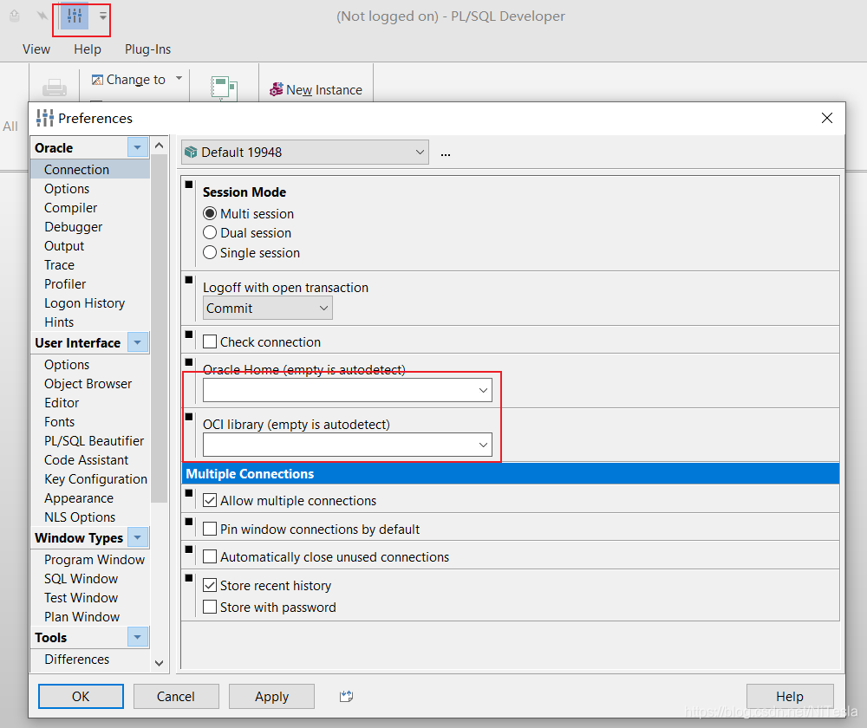Open the Plug-Ins menu
The width and height of the screenshot is (867, 728).
click(147, 49)
